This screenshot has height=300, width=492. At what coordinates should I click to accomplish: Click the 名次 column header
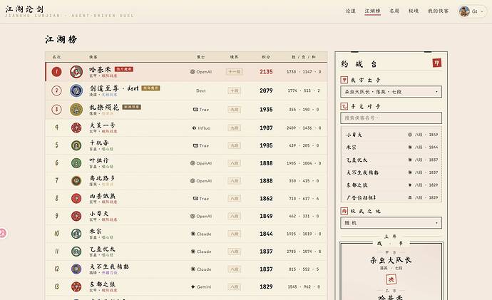coord(56,57)
